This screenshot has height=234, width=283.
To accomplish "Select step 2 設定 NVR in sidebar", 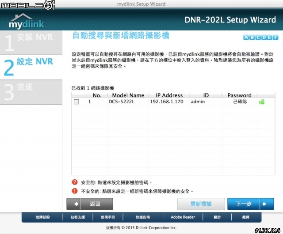I will point(31,67).
